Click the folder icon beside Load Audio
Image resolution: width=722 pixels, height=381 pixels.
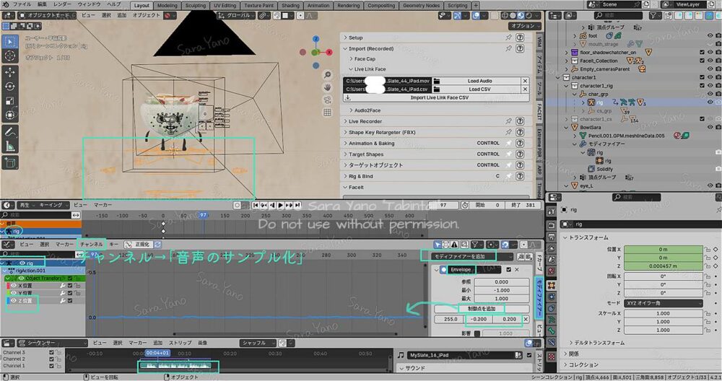coord(437,81)
